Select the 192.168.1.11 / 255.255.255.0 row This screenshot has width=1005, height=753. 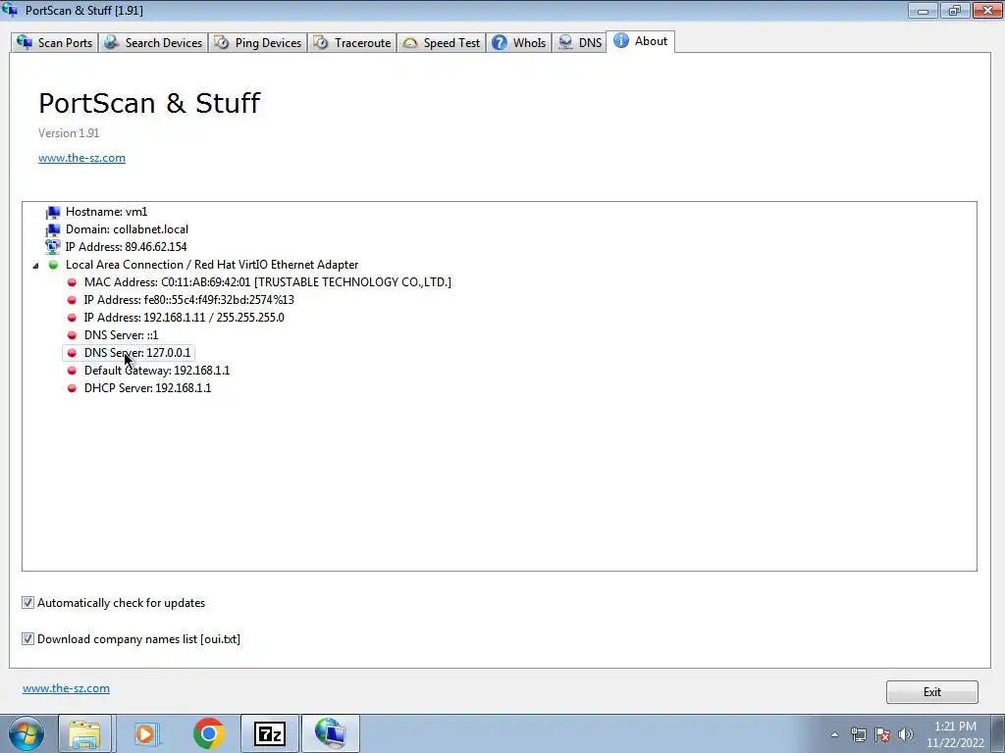click(x=184, y=317)
